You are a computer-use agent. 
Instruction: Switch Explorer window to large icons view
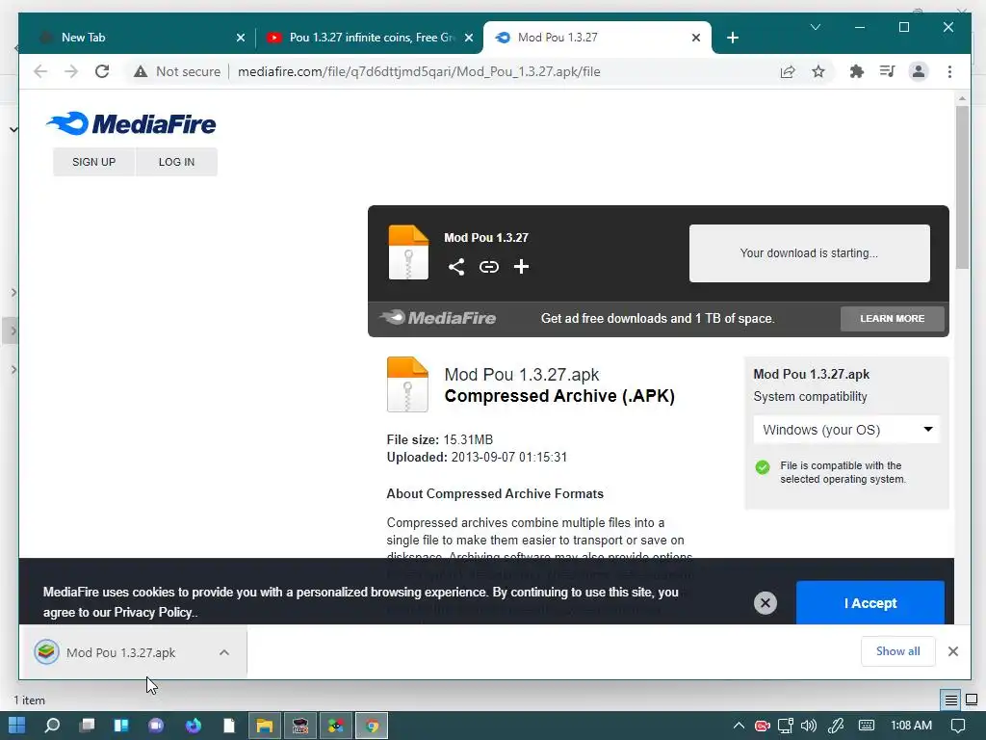click(x=972, y=700)
